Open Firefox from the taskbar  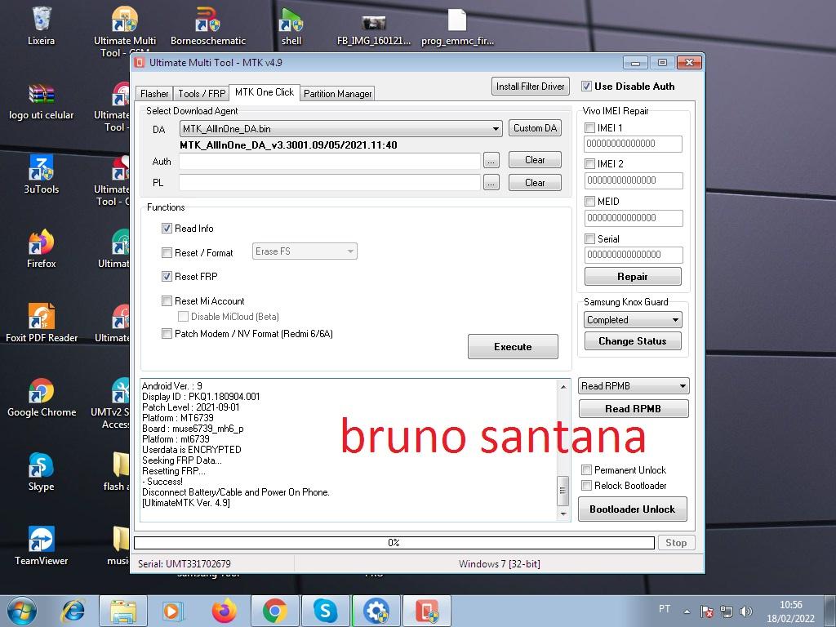(x=224, y=611)
